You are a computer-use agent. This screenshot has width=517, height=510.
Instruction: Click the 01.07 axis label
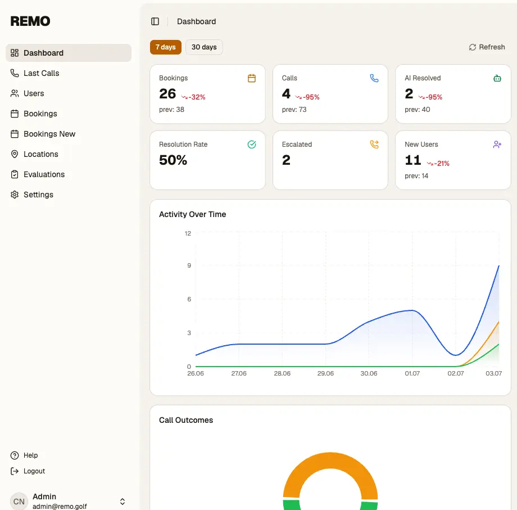412,373
